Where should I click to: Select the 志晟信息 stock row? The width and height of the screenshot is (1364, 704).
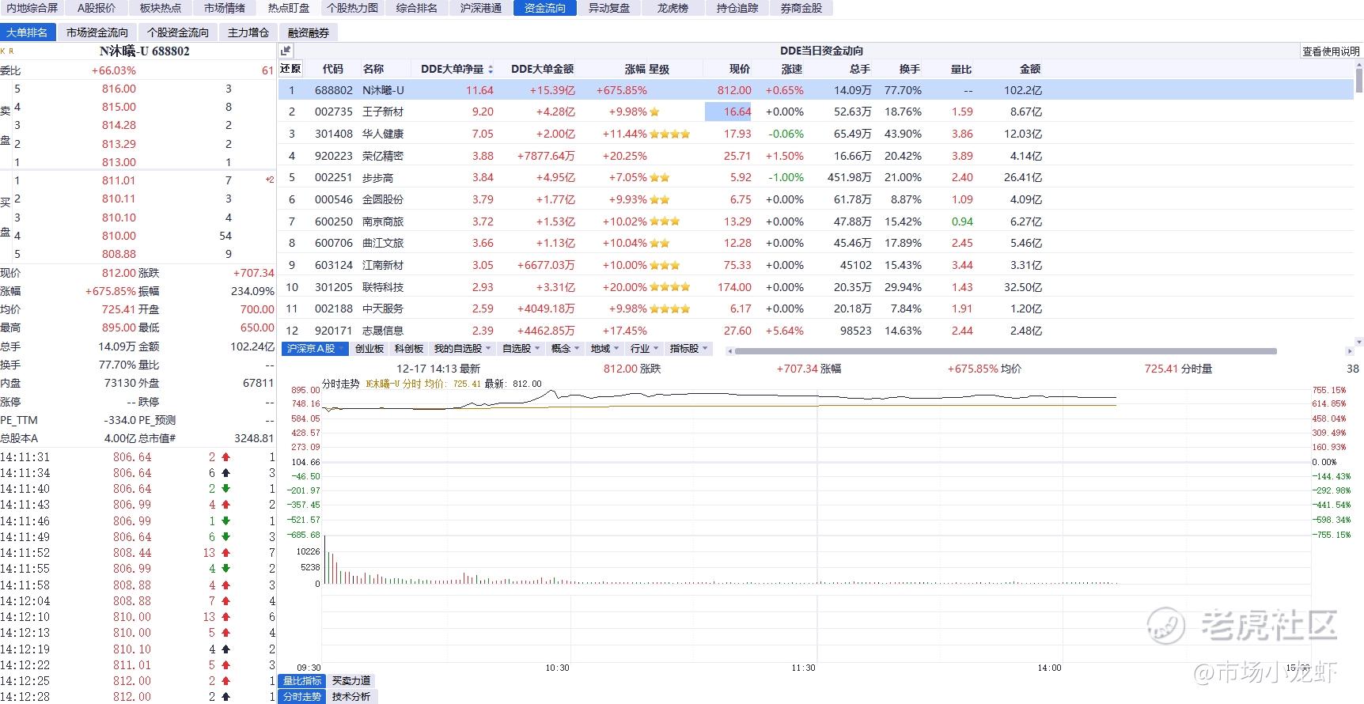tap(816, 331)
